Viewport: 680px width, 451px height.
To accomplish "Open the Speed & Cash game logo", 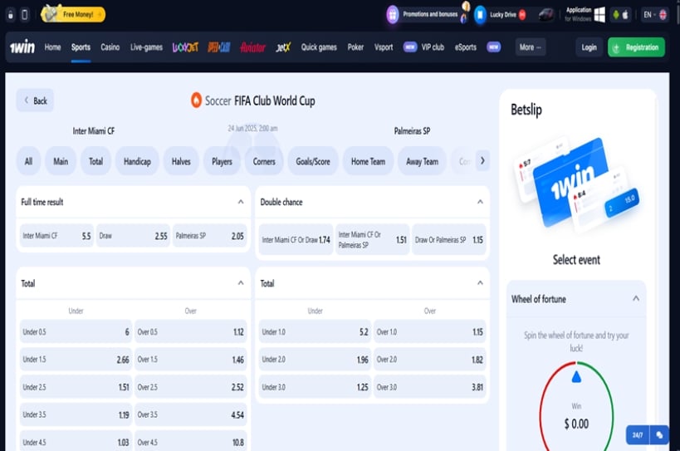I will coord(219,47).
